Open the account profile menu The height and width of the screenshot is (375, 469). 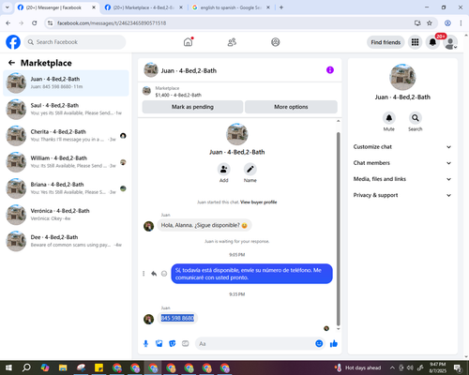pyautogui.click(x=450, y=42)
